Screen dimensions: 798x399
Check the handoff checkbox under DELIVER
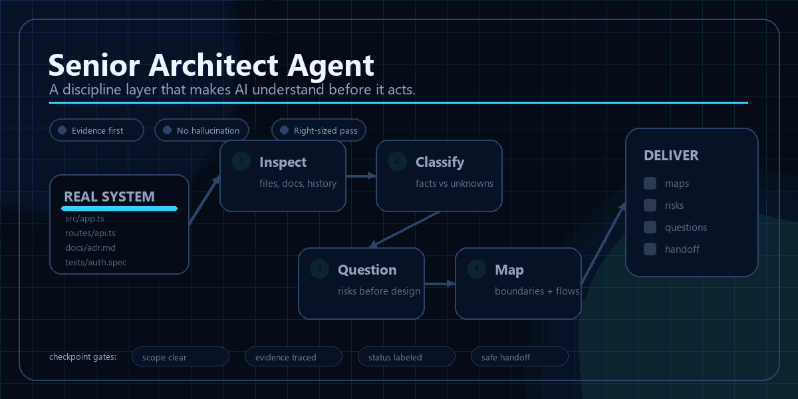tap(650, 249)
